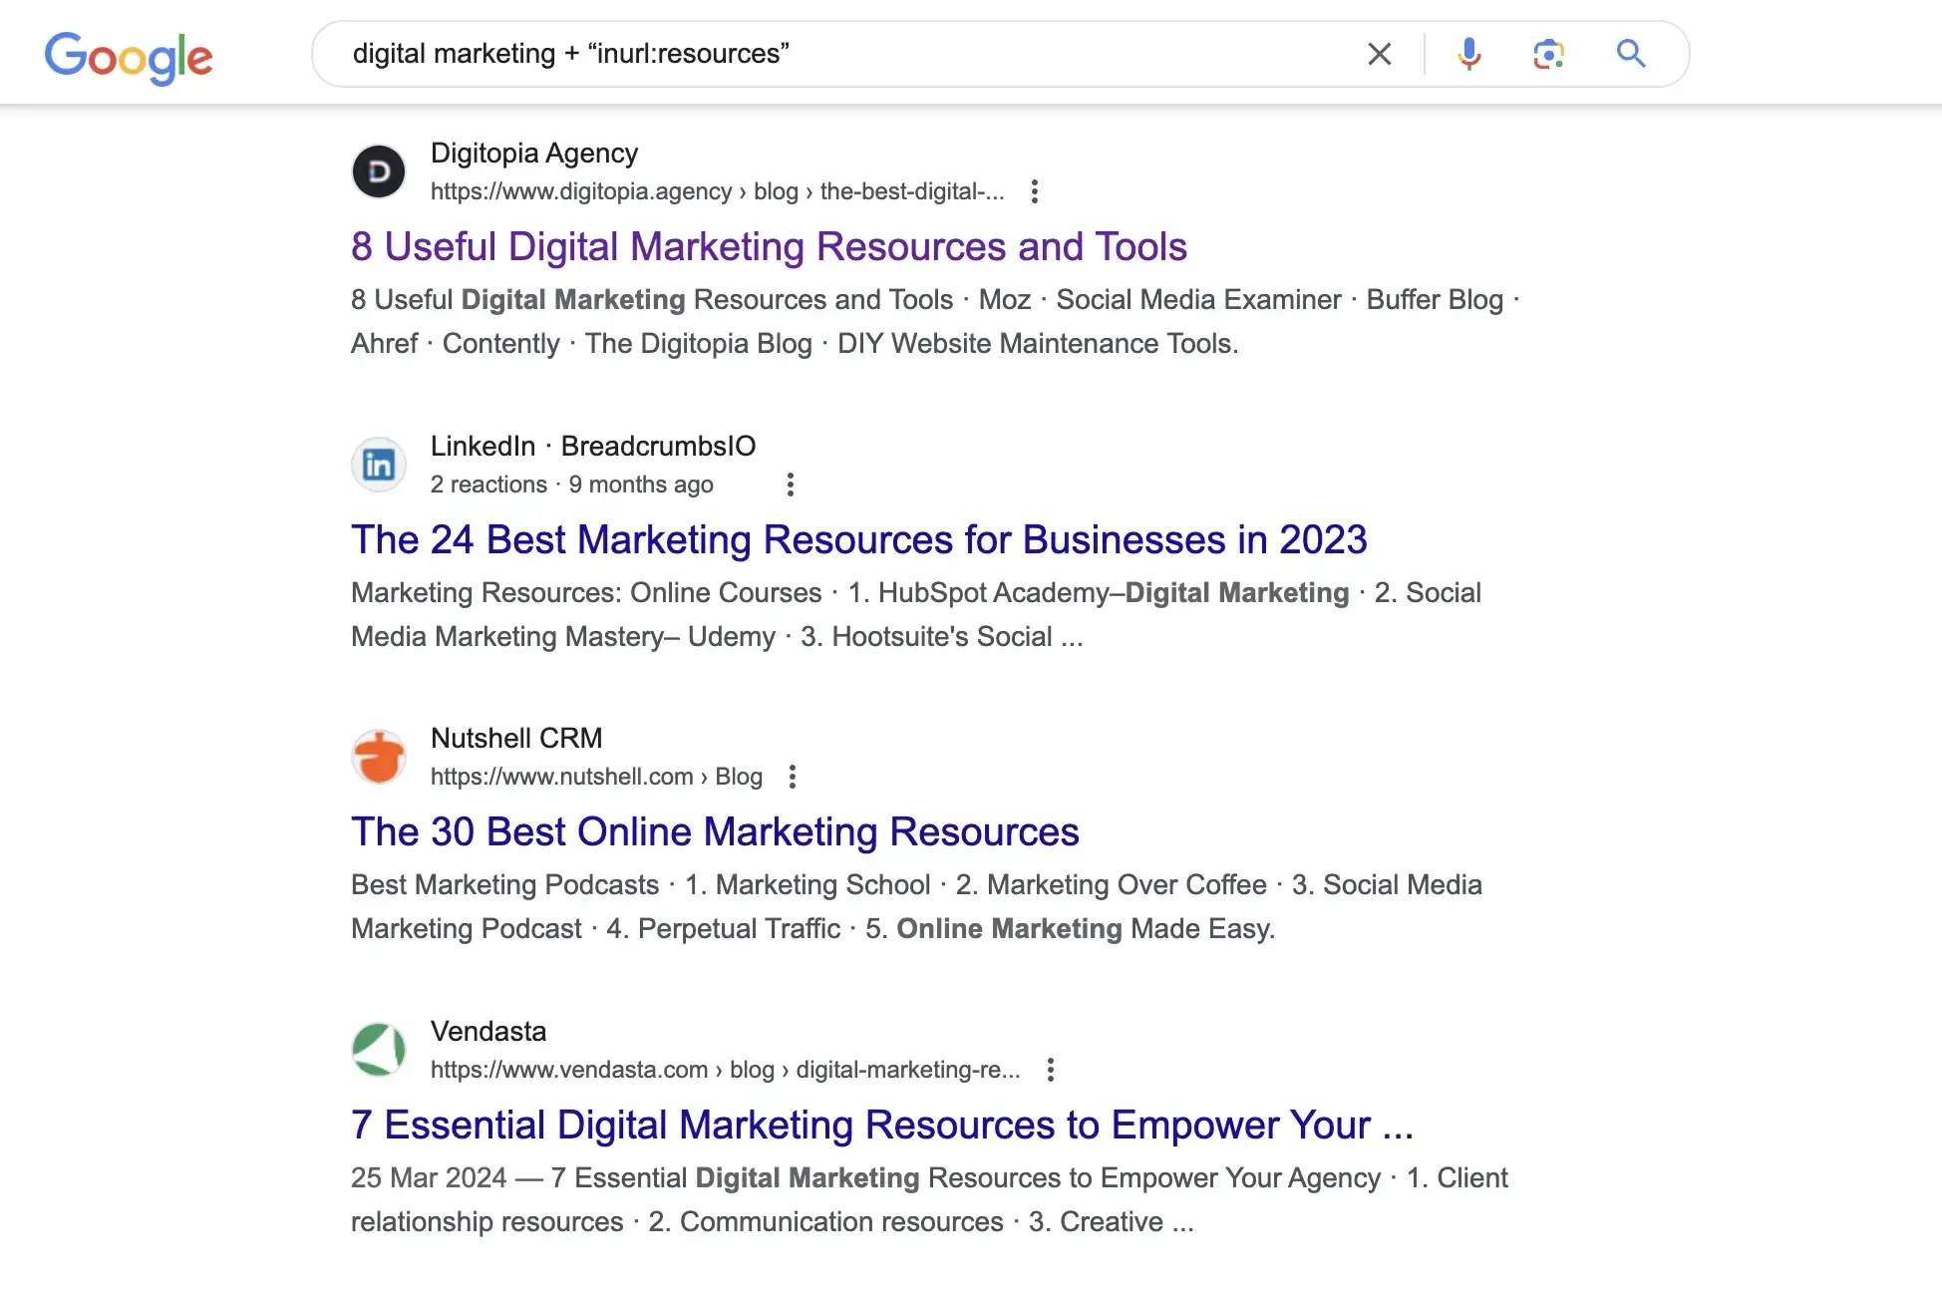Click the Google logo
The width and height of the screenshot is (1942, 1298).
tap(129, 56)
